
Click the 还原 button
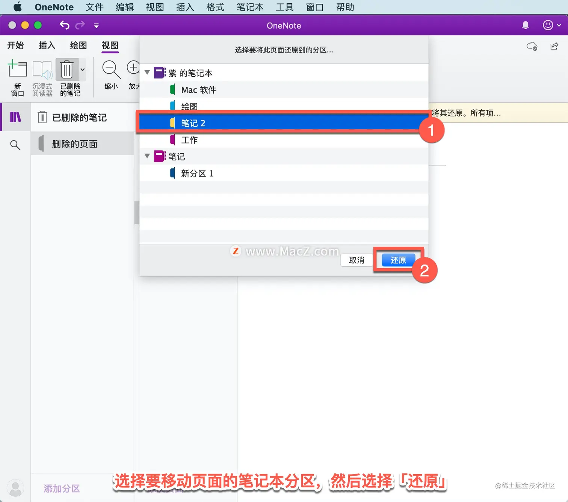pos(398,260)
